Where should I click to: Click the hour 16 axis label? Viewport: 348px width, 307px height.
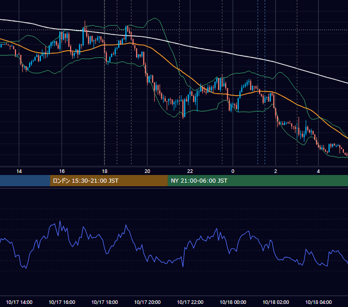click(x=62, y=171)
